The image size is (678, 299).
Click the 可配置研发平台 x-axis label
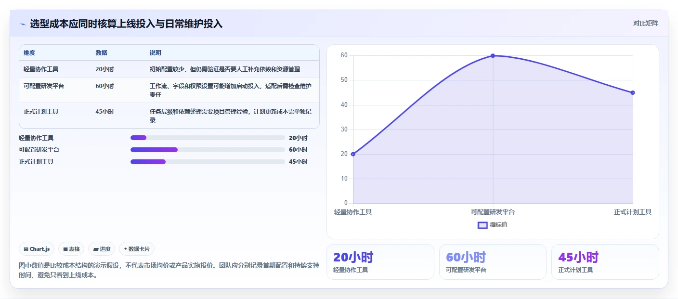[493, 212]
